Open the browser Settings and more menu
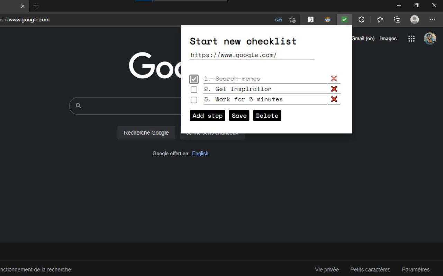This screenshot has height=276, width=443. tap(432, 20)
